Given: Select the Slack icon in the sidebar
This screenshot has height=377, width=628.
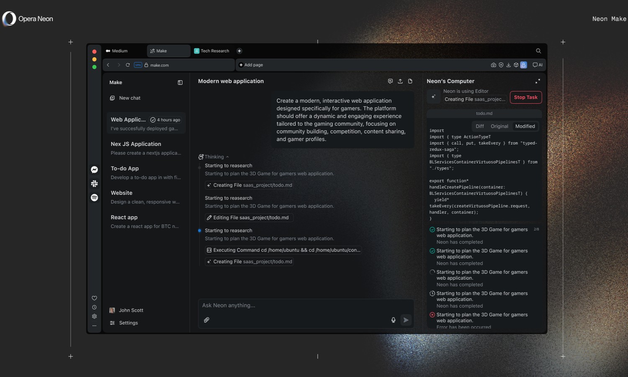Looking at the screenshot, I should click(x=94, y=183).
